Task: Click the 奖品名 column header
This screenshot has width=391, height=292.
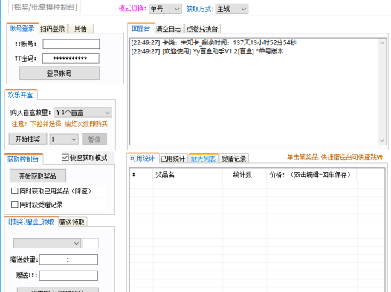Action: point(187,175)
